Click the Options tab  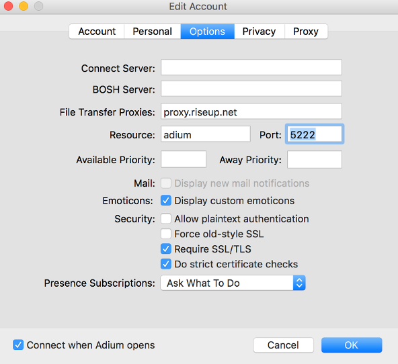(x=207, y=32)
